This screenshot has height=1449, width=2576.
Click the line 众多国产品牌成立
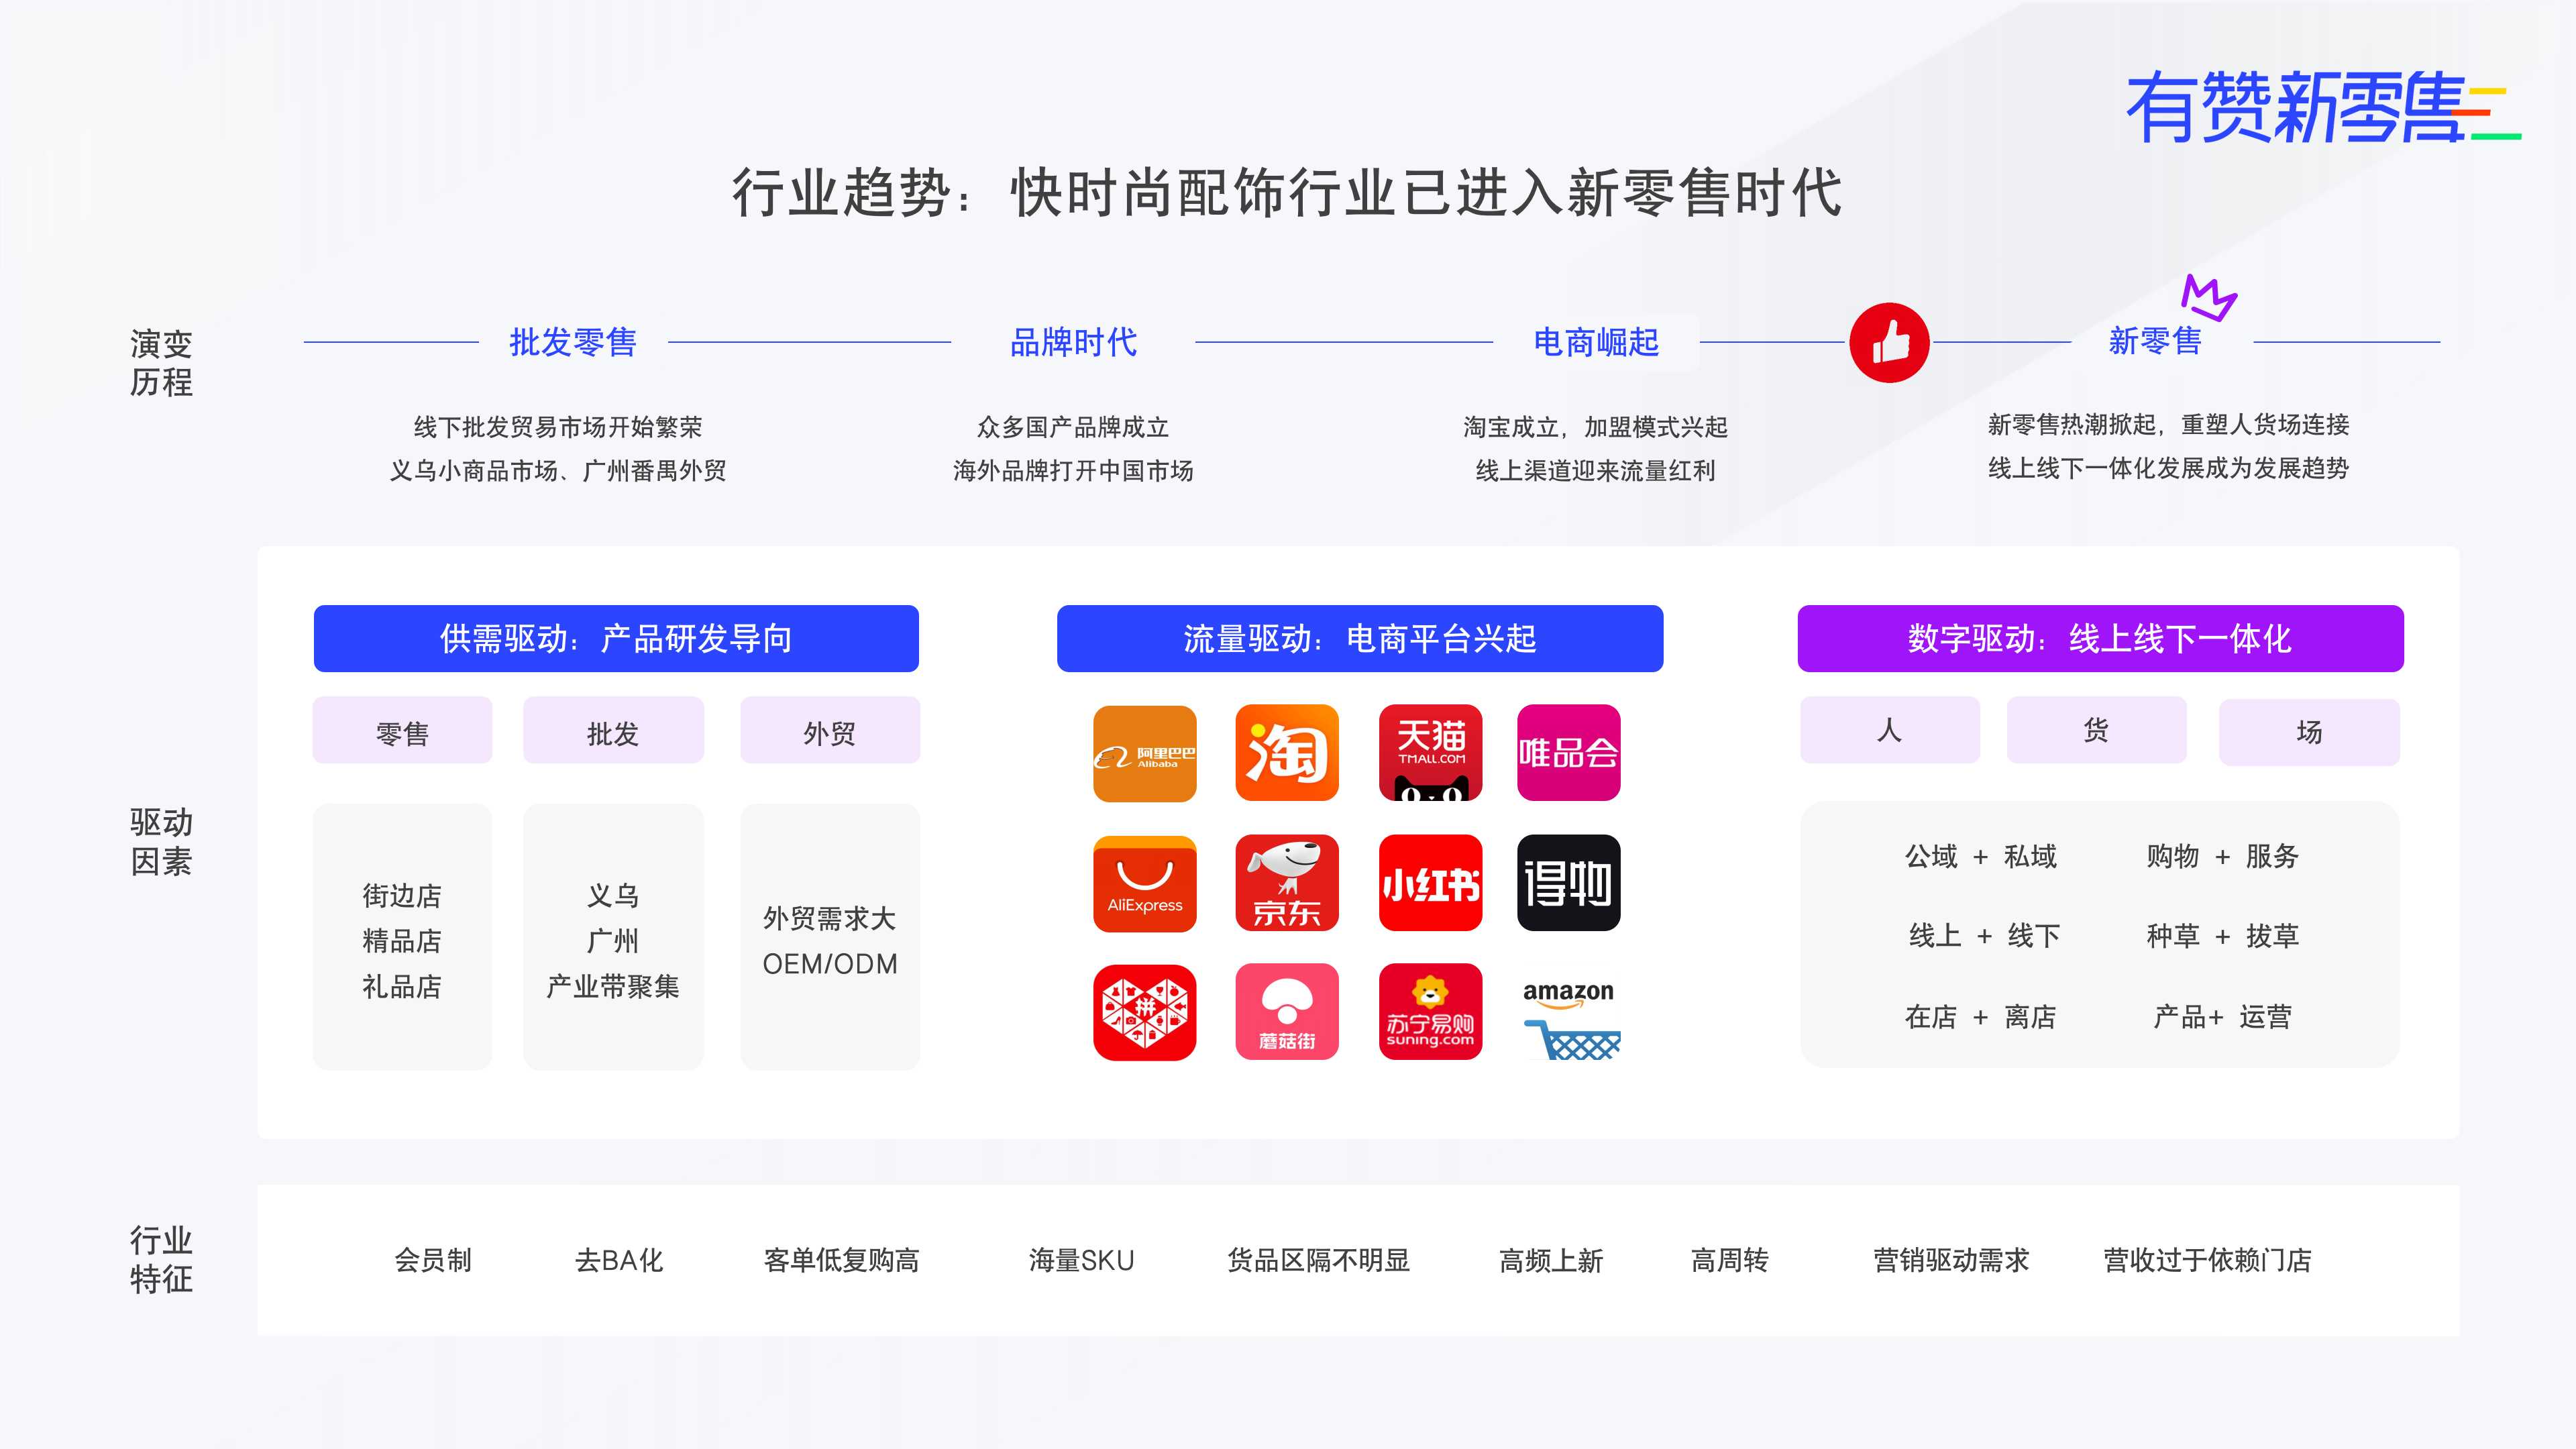(1073, 427)
